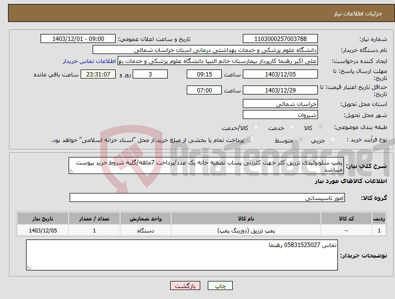
Task: Click the validity time 07:00 field
Action: click(204, 90)
